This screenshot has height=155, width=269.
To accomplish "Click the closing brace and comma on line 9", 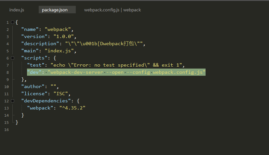I will point(24,80).
